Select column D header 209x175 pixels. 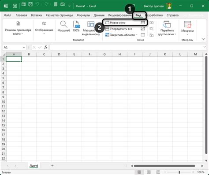pos(59,54)
